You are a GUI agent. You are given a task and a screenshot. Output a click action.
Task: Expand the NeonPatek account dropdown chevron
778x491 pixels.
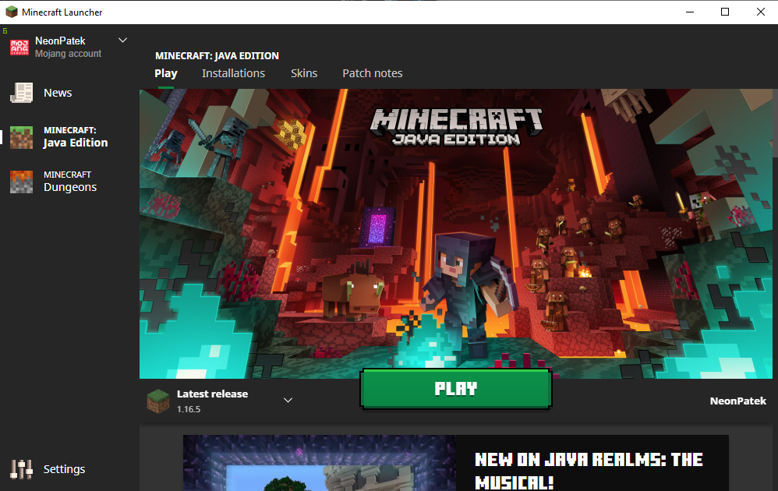[122, 41]
